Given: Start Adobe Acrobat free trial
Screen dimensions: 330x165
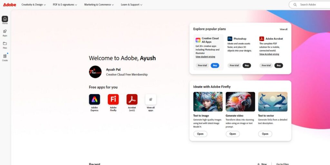Looking at the screenshot, I should point(266,65).
